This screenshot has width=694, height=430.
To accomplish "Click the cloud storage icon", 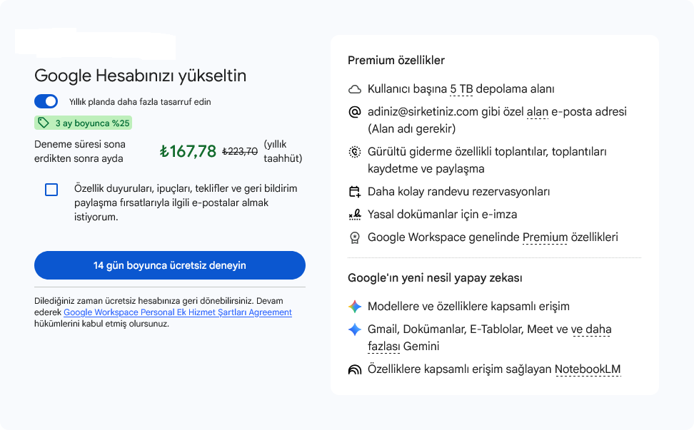I will [355, 89].
